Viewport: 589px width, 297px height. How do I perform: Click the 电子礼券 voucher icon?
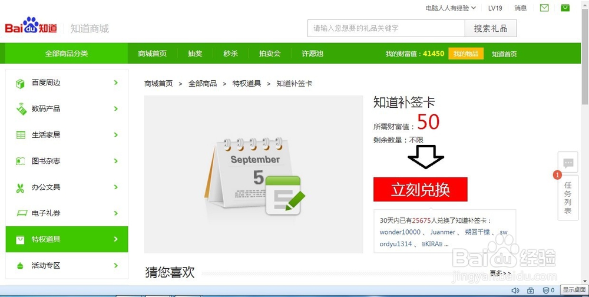tap(22, 213)
